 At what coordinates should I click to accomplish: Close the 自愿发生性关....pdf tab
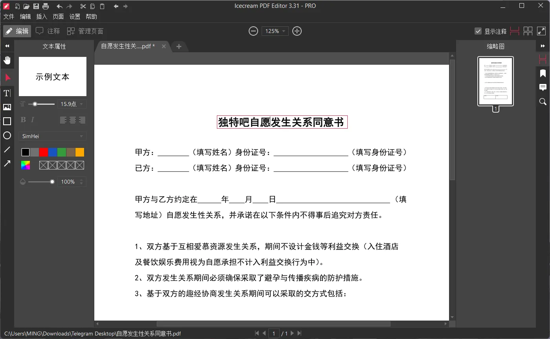(x=164, y=46)
